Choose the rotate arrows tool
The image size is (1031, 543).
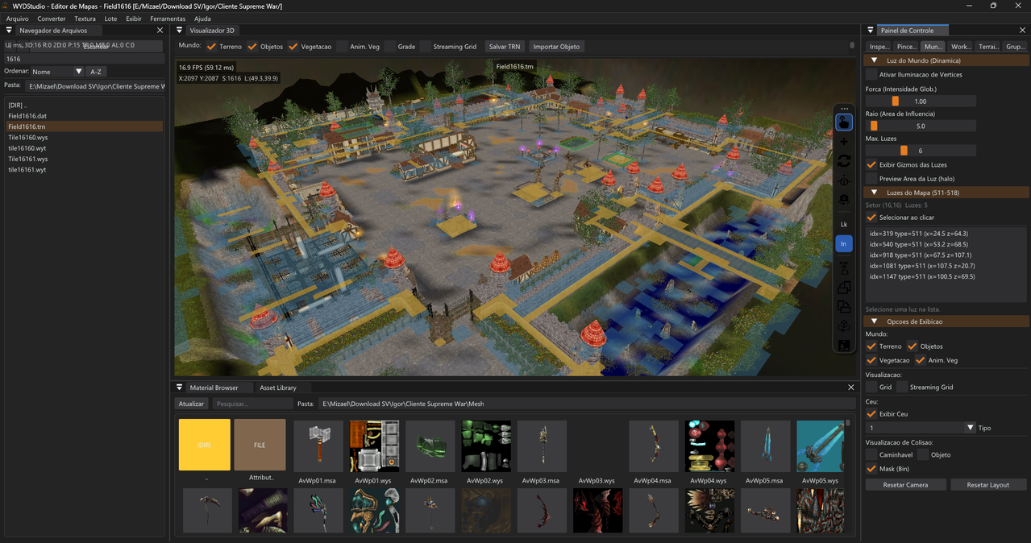pos(843,161)
